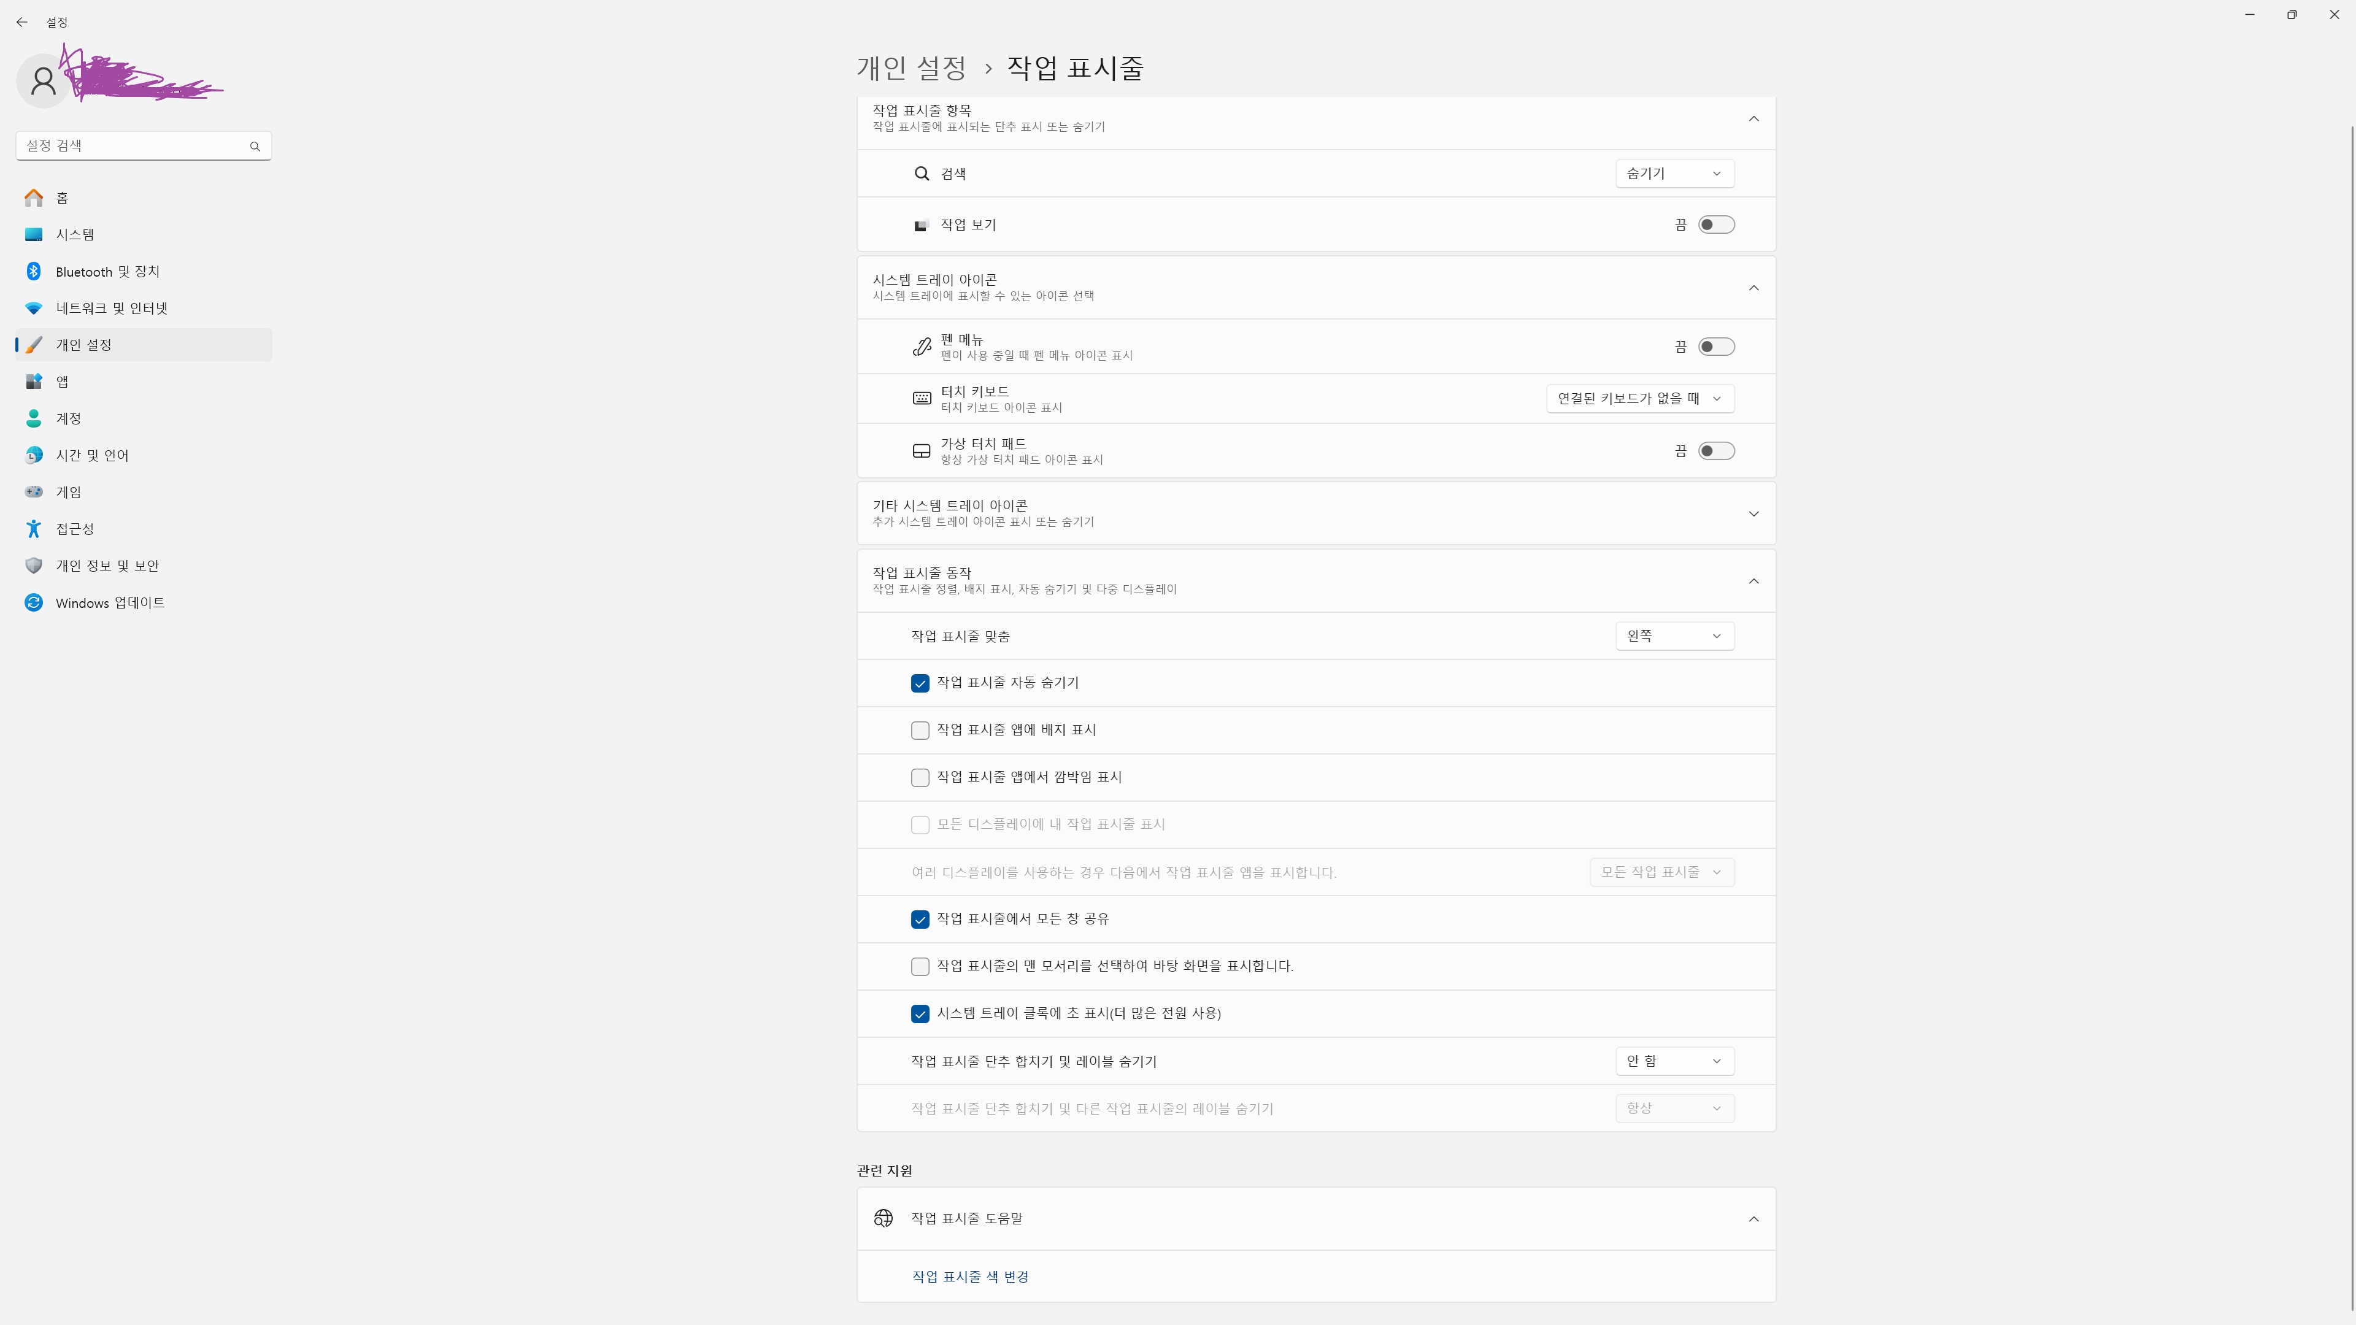The height and width of the screenshot is (1325, 2356).
Task: Click the task view icon in 작업 보기 row
Action: pos(922,225)
